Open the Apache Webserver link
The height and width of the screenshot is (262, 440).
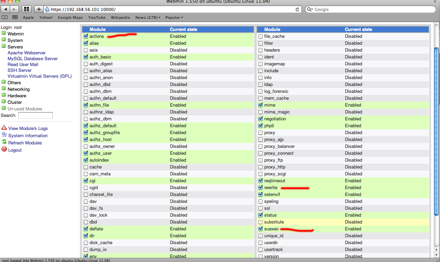pyautogui.click(x=27, y=53)
